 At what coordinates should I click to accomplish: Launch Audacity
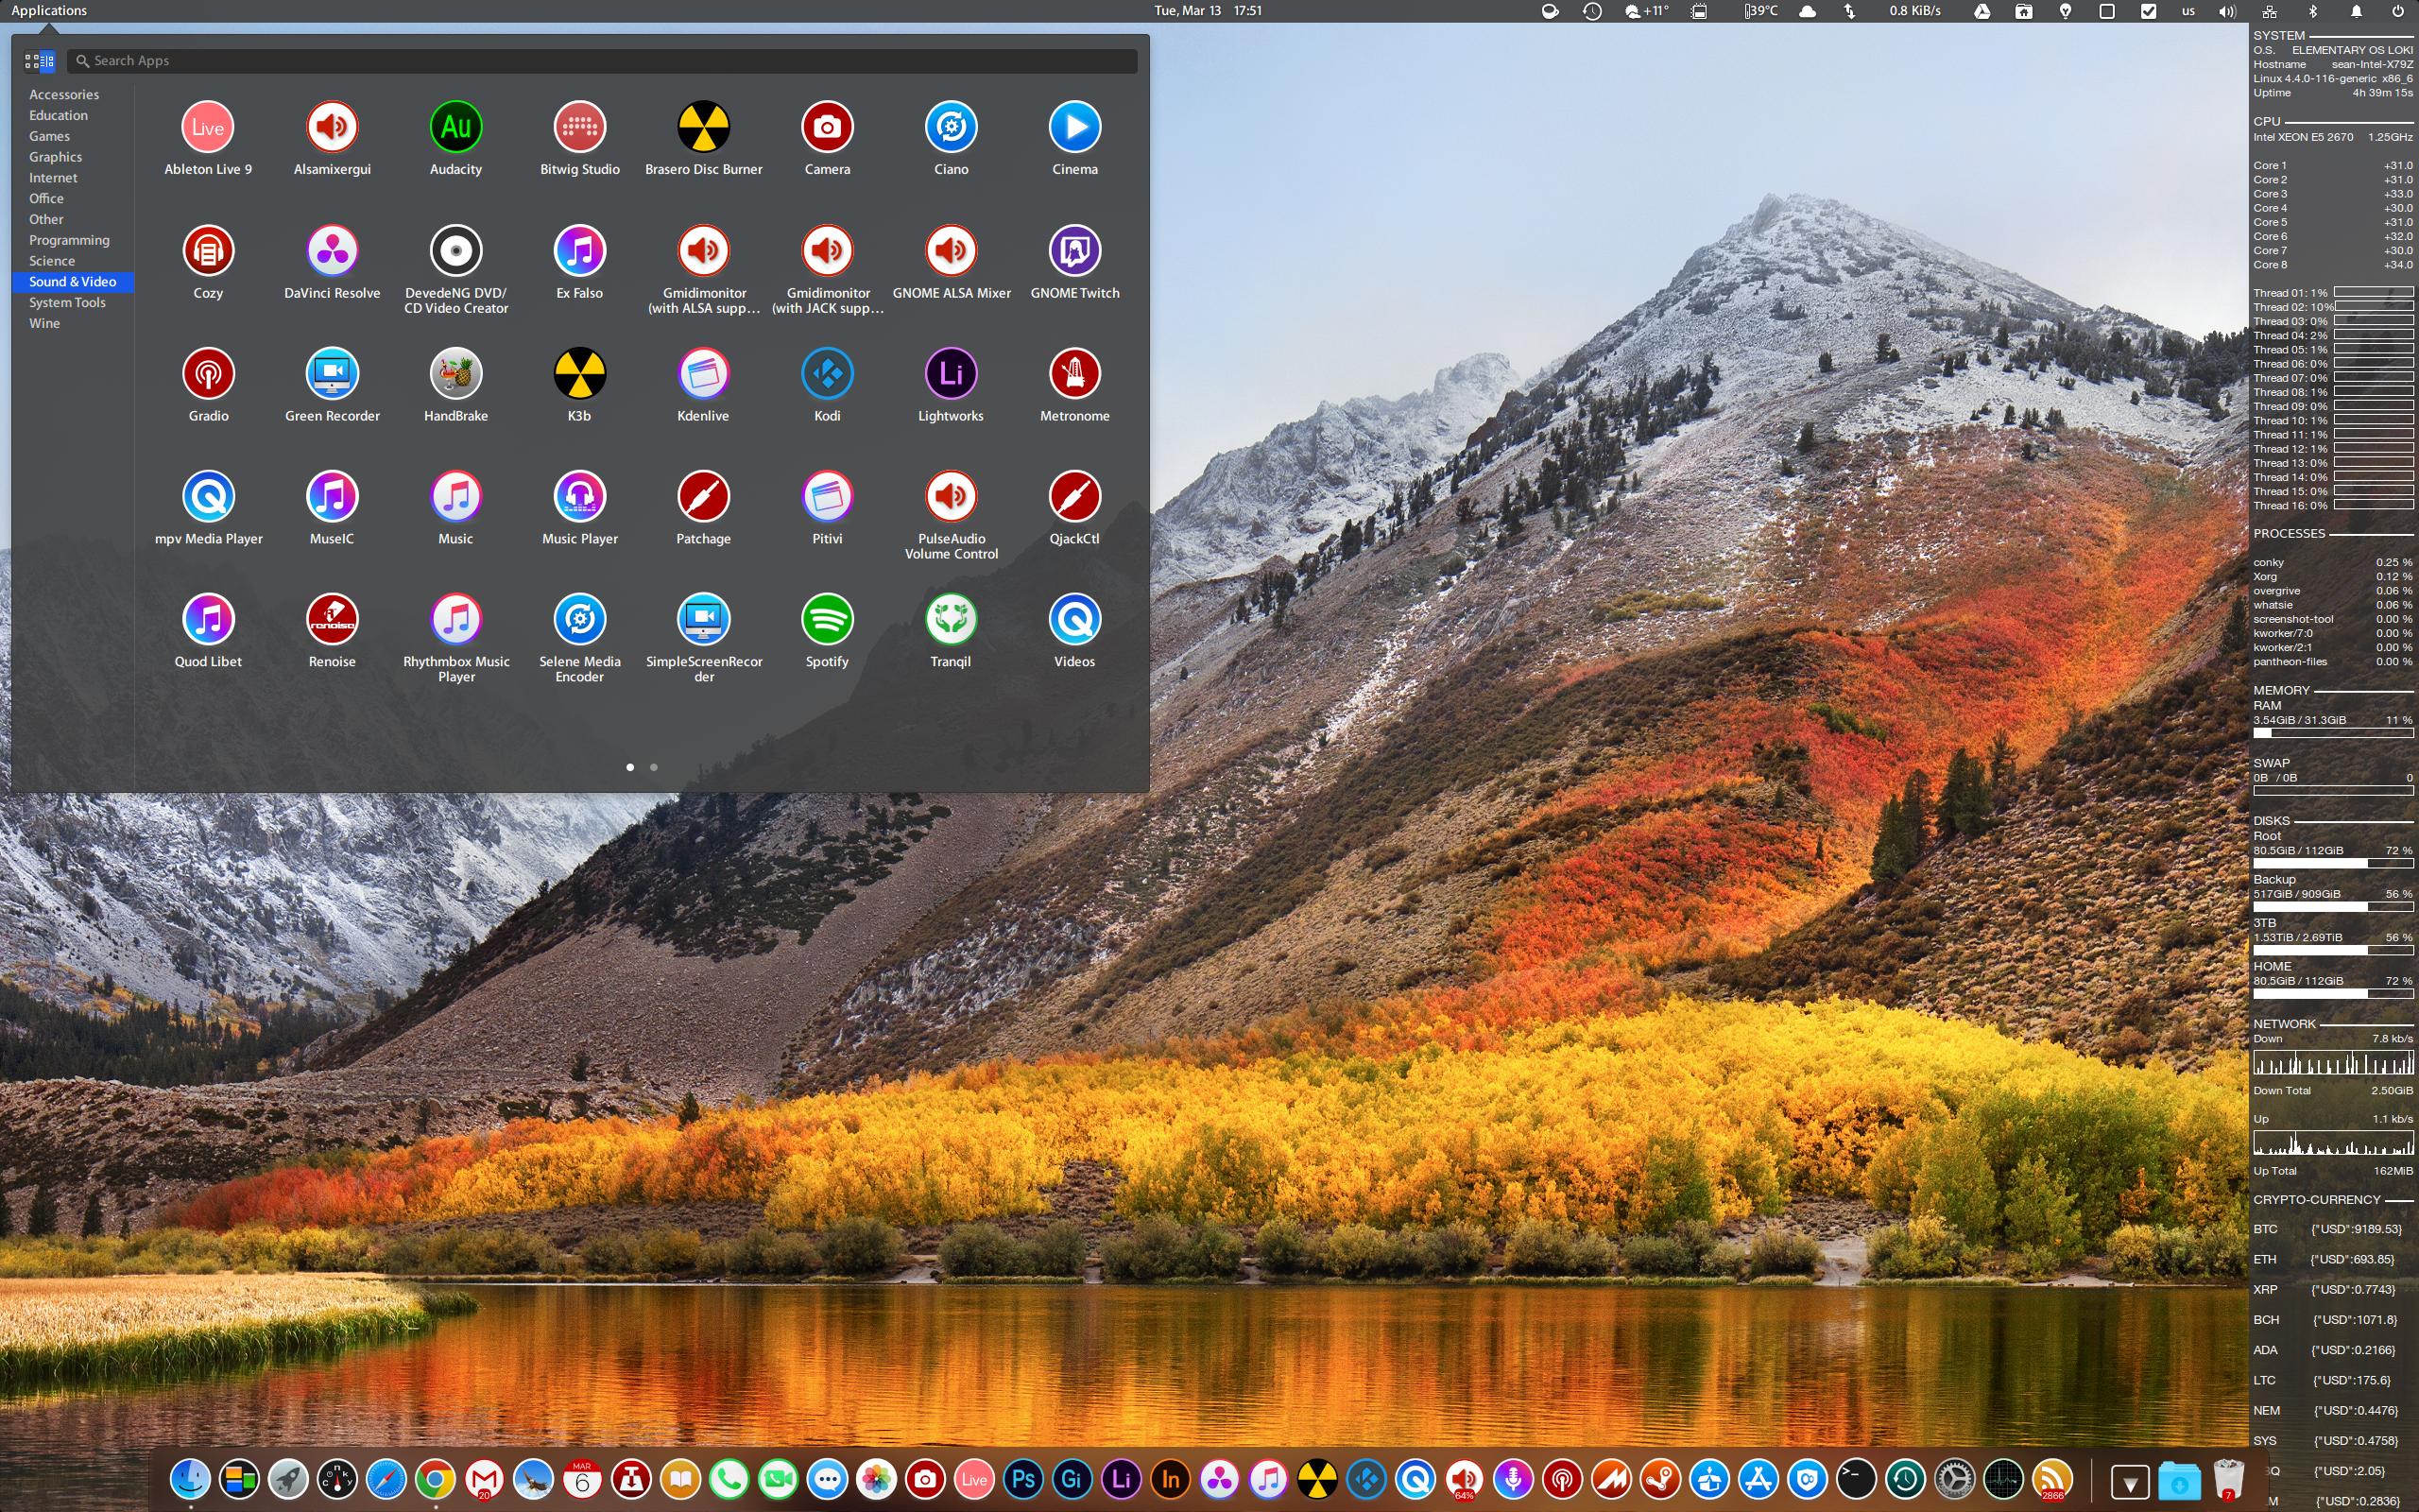tap(455, 138)
